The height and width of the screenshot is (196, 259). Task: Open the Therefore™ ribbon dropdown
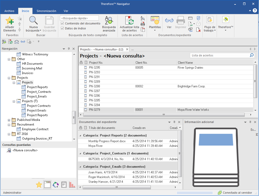pyautogui.click(x=225, y=24)
